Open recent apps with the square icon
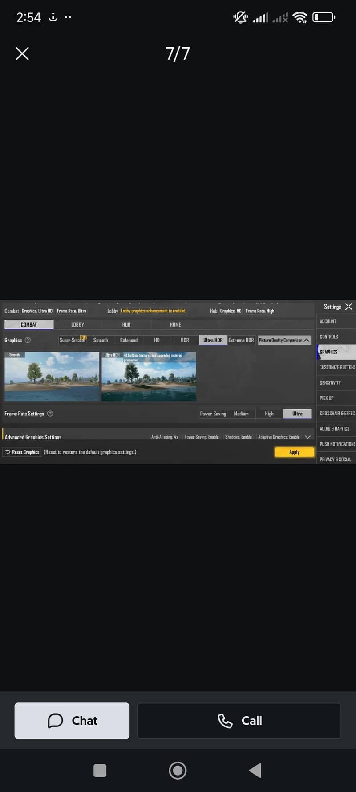 pyautogui.click(x=100, y=770)
